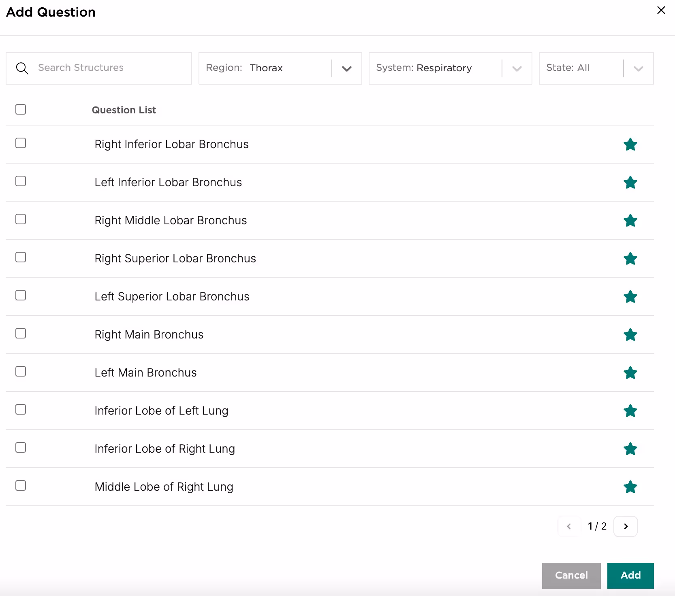The width and height of the screenshot is (675, 596).
Task: Toggle the star next to Right Superior Lobar Bronchus
Action: coord(630,259)
